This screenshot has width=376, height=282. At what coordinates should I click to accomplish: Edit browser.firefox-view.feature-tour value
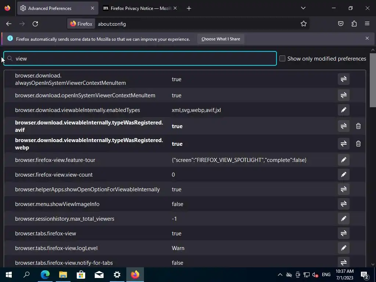tap(343, 160)
